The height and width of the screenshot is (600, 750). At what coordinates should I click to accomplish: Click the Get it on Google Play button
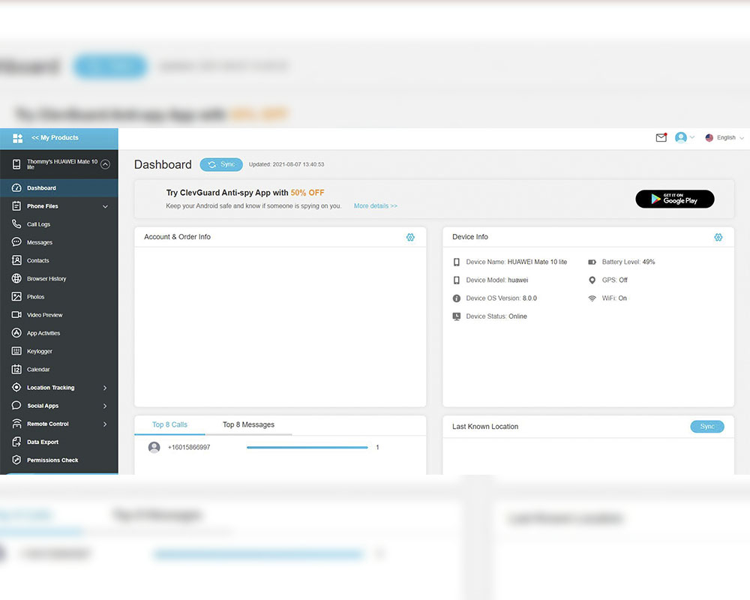point(675,199)
